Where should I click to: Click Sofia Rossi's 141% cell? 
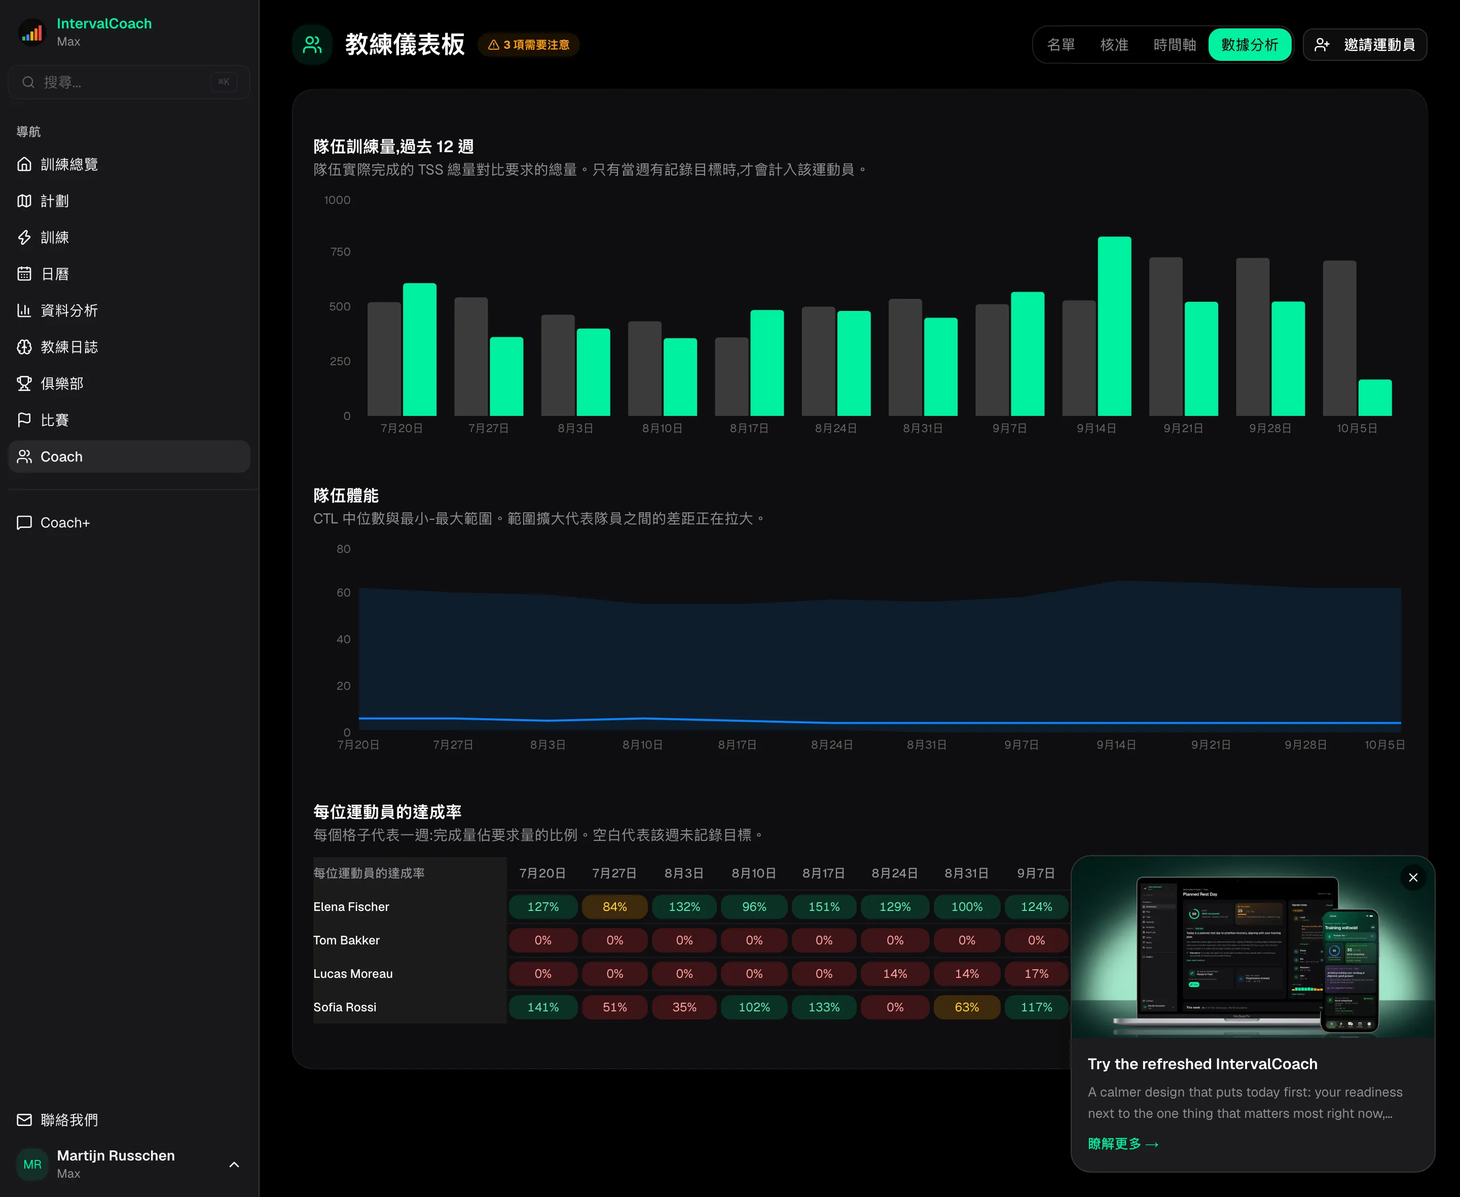click(543, 1007)
